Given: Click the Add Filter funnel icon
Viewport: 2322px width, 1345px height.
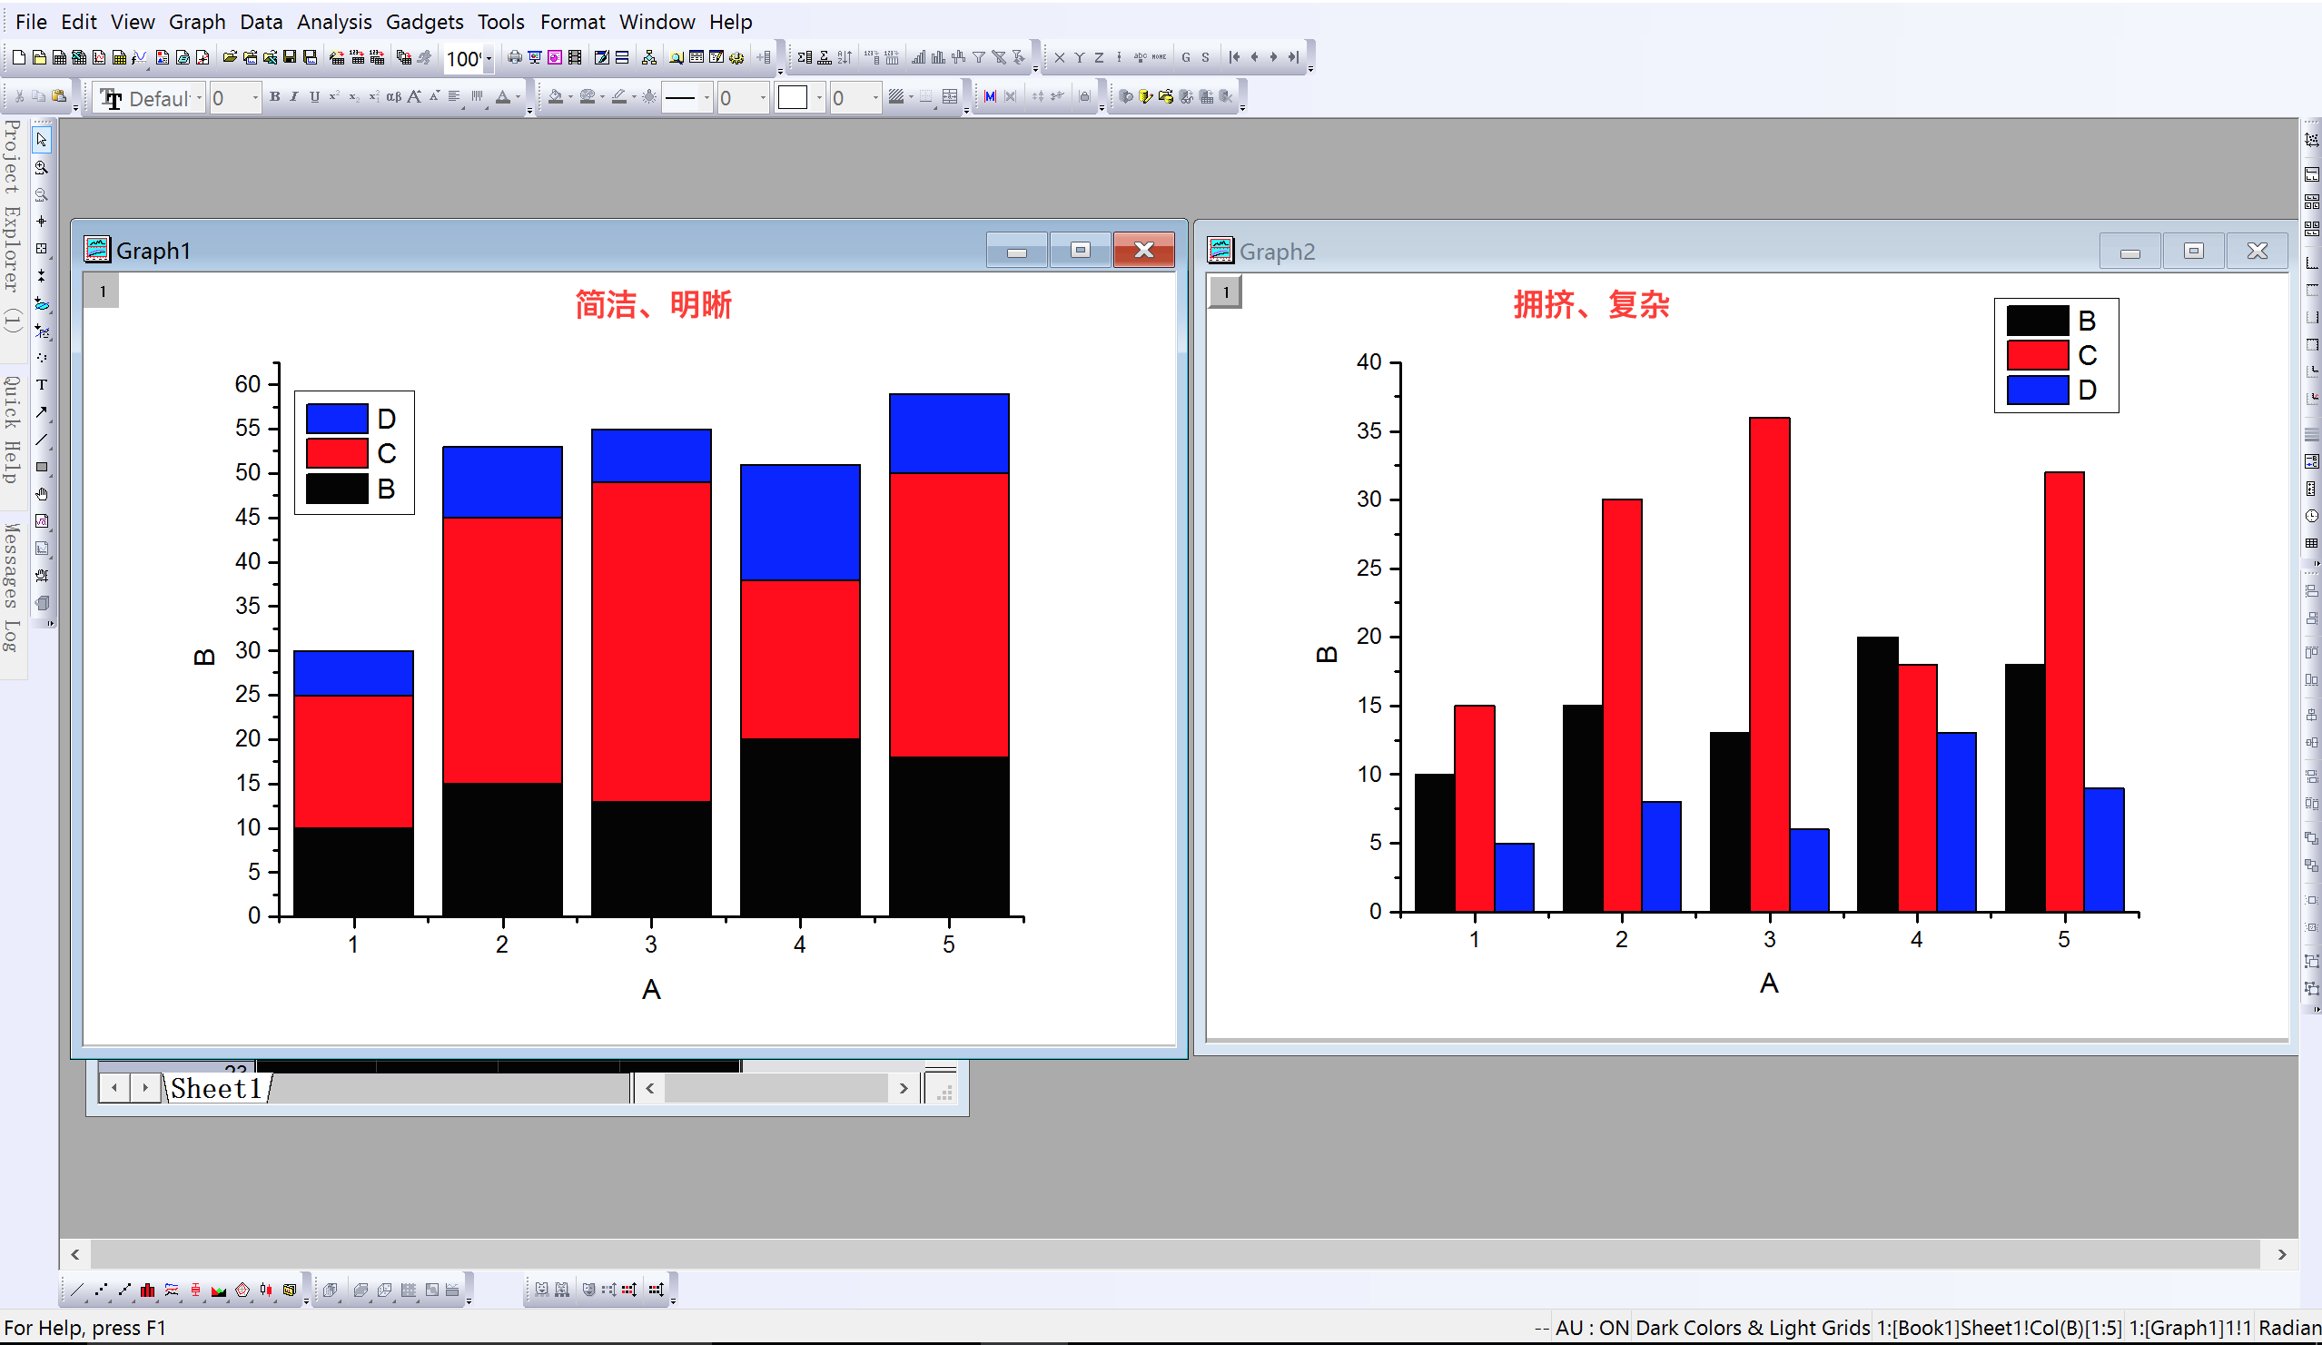Looking at the screenshot, I should 979,57.
